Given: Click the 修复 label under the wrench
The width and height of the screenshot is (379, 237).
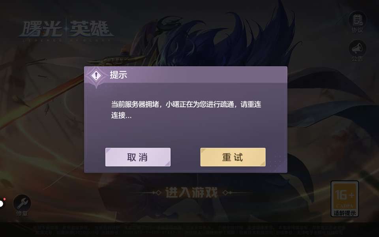Looking at the screenshot, I should click(22, 214).
